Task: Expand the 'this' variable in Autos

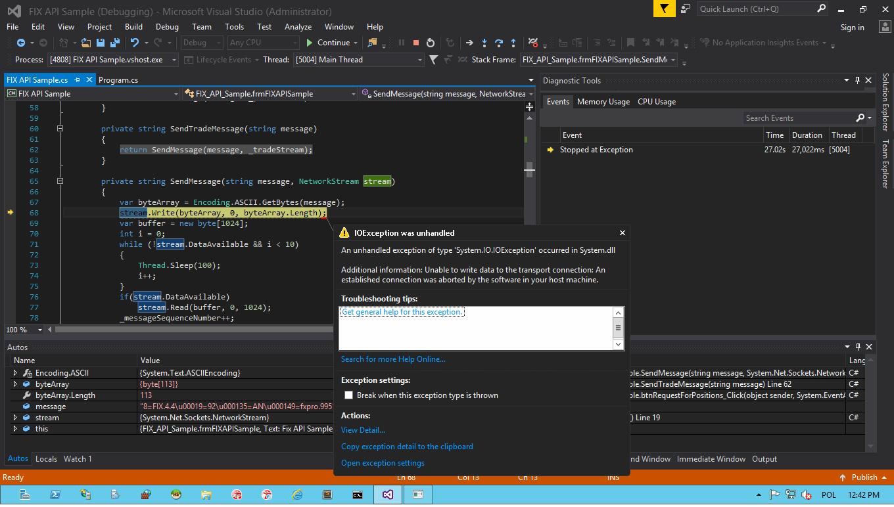Action: click(x=15, y=429)
